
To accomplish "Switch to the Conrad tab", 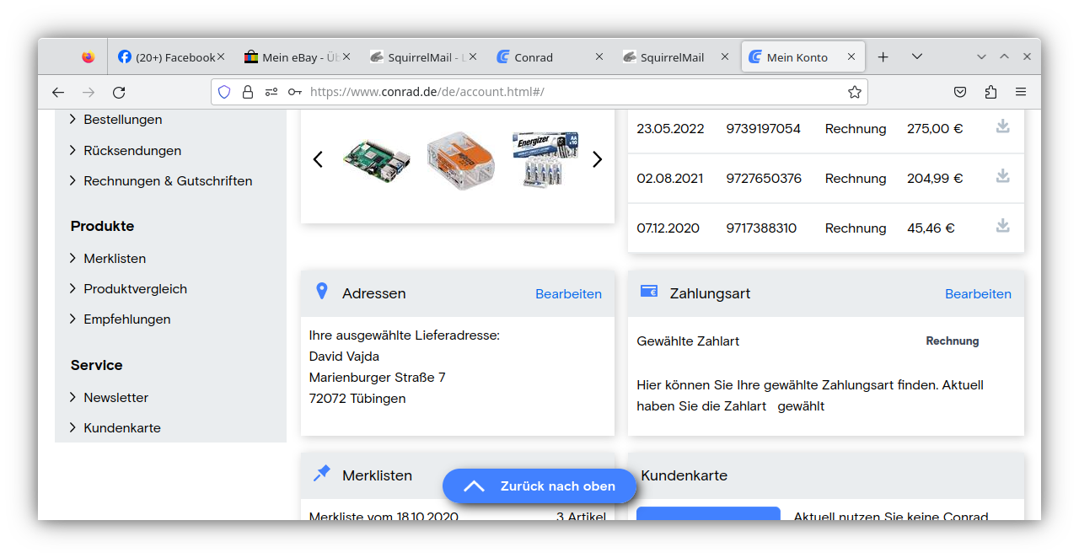I will click(x=532, y=56).
